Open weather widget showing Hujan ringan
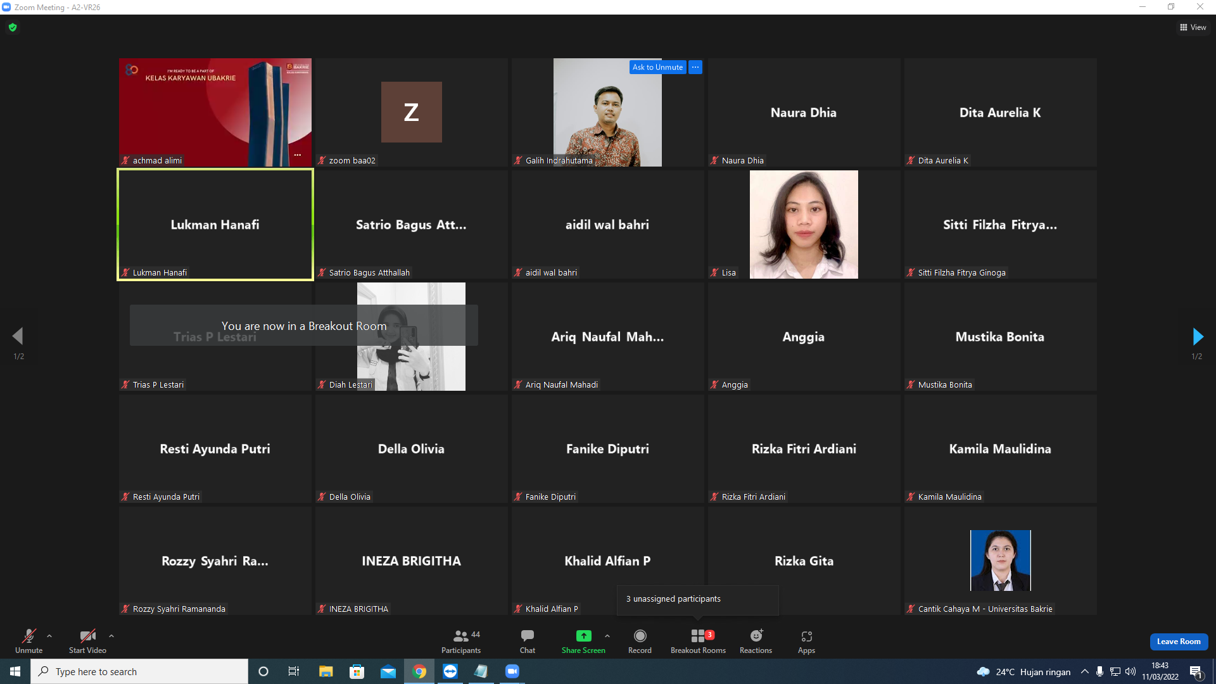1216x684 pixels. pyautogui.click(x=1023, y=671)
